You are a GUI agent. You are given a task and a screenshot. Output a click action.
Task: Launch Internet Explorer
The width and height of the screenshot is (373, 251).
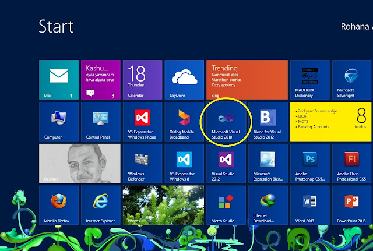(x=101, y=206)
